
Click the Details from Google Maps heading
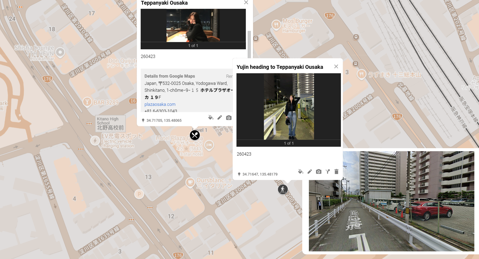(169, 76)
